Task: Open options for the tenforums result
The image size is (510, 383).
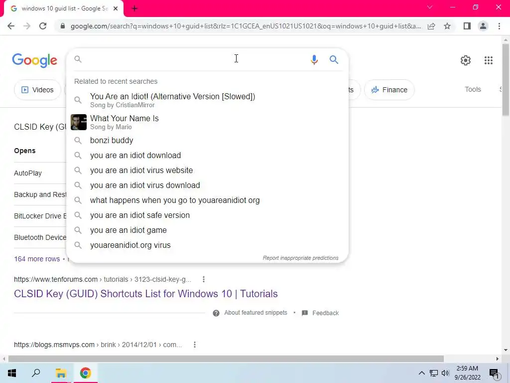Action: coord(204,279)
